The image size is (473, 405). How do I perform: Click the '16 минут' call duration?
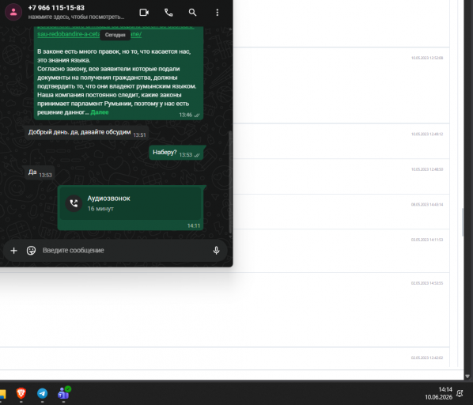coord(100,209)
